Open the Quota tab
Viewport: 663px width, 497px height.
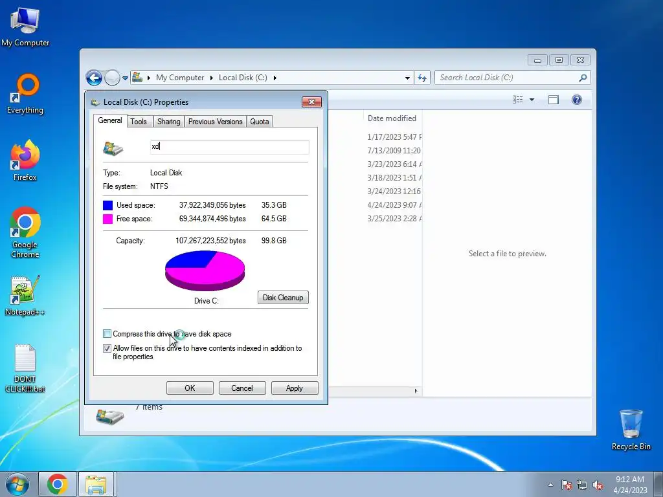point(259,122)
